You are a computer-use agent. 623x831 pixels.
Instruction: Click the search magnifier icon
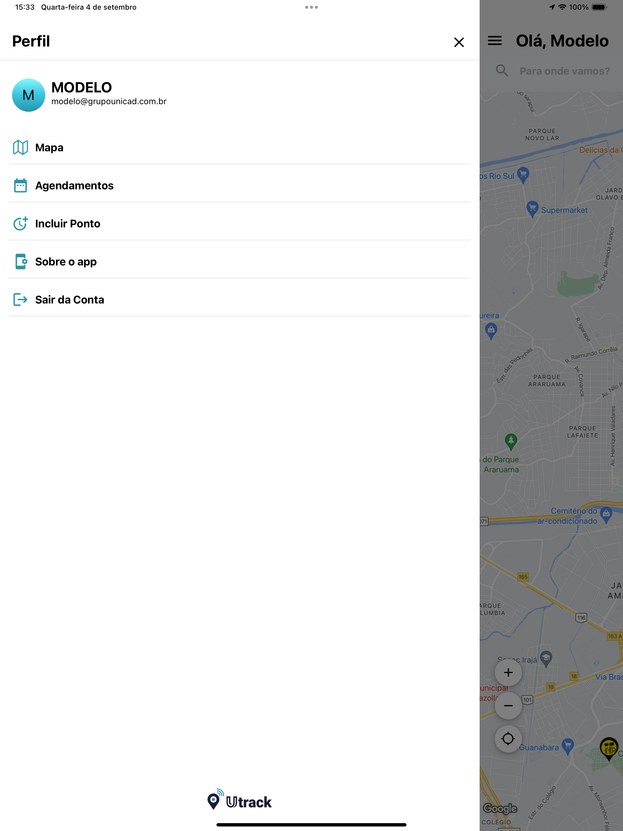point(502,71)
